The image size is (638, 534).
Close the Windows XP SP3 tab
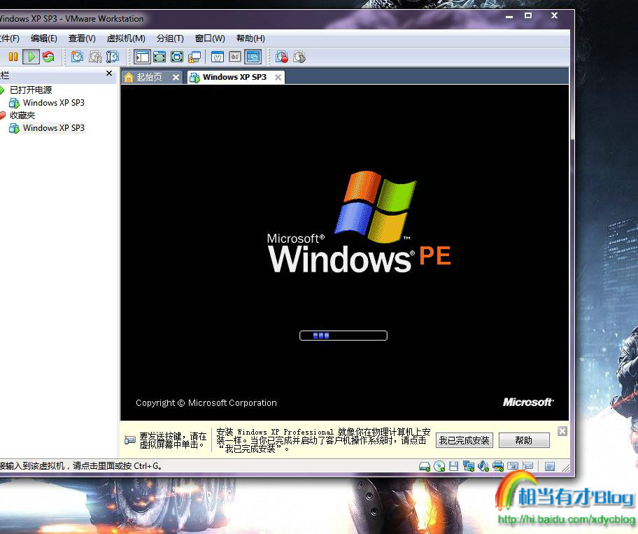pos(278,77)
